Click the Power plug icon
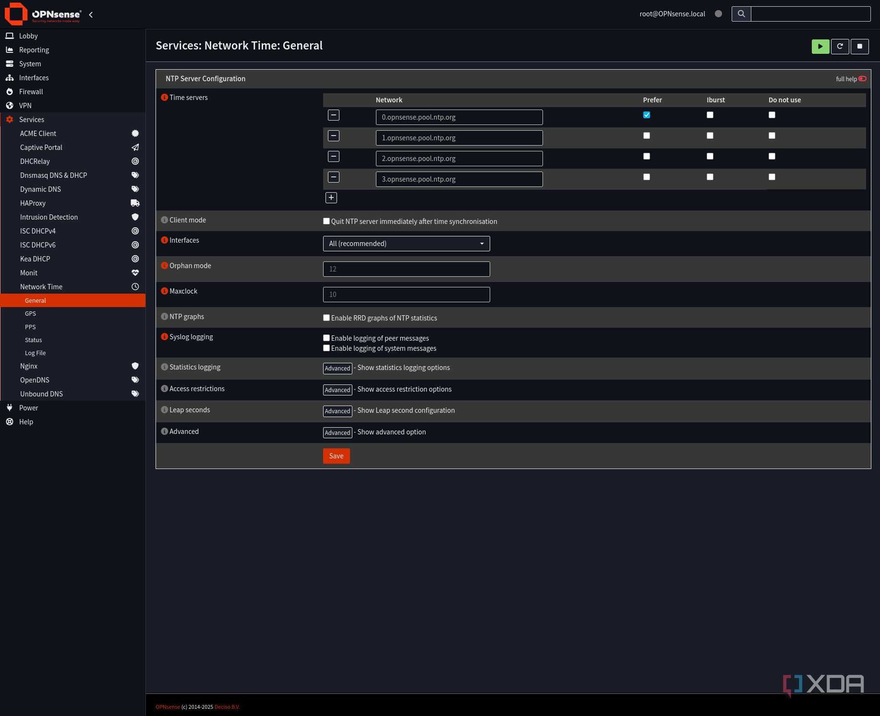Viewport: 880px width, 716px height. 10,408
